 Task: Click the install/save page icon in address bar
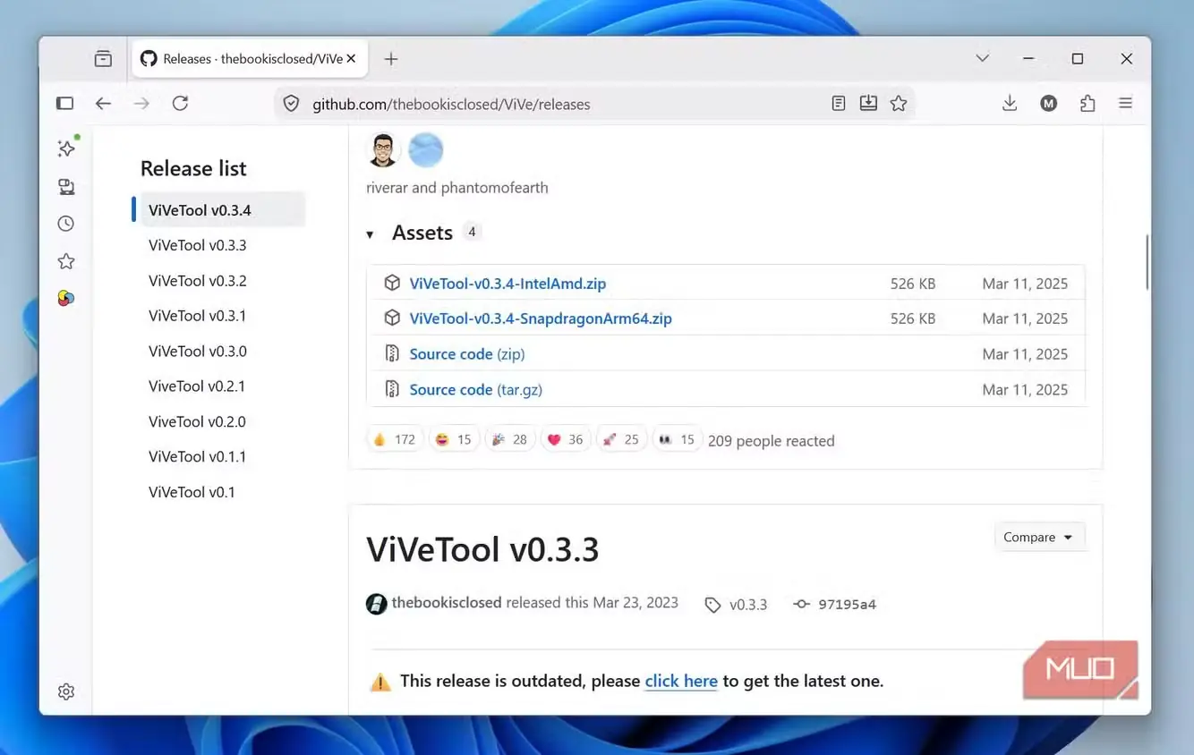coord(868,104)
